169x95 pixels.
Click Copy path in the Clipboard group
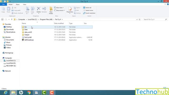point(16,11)
